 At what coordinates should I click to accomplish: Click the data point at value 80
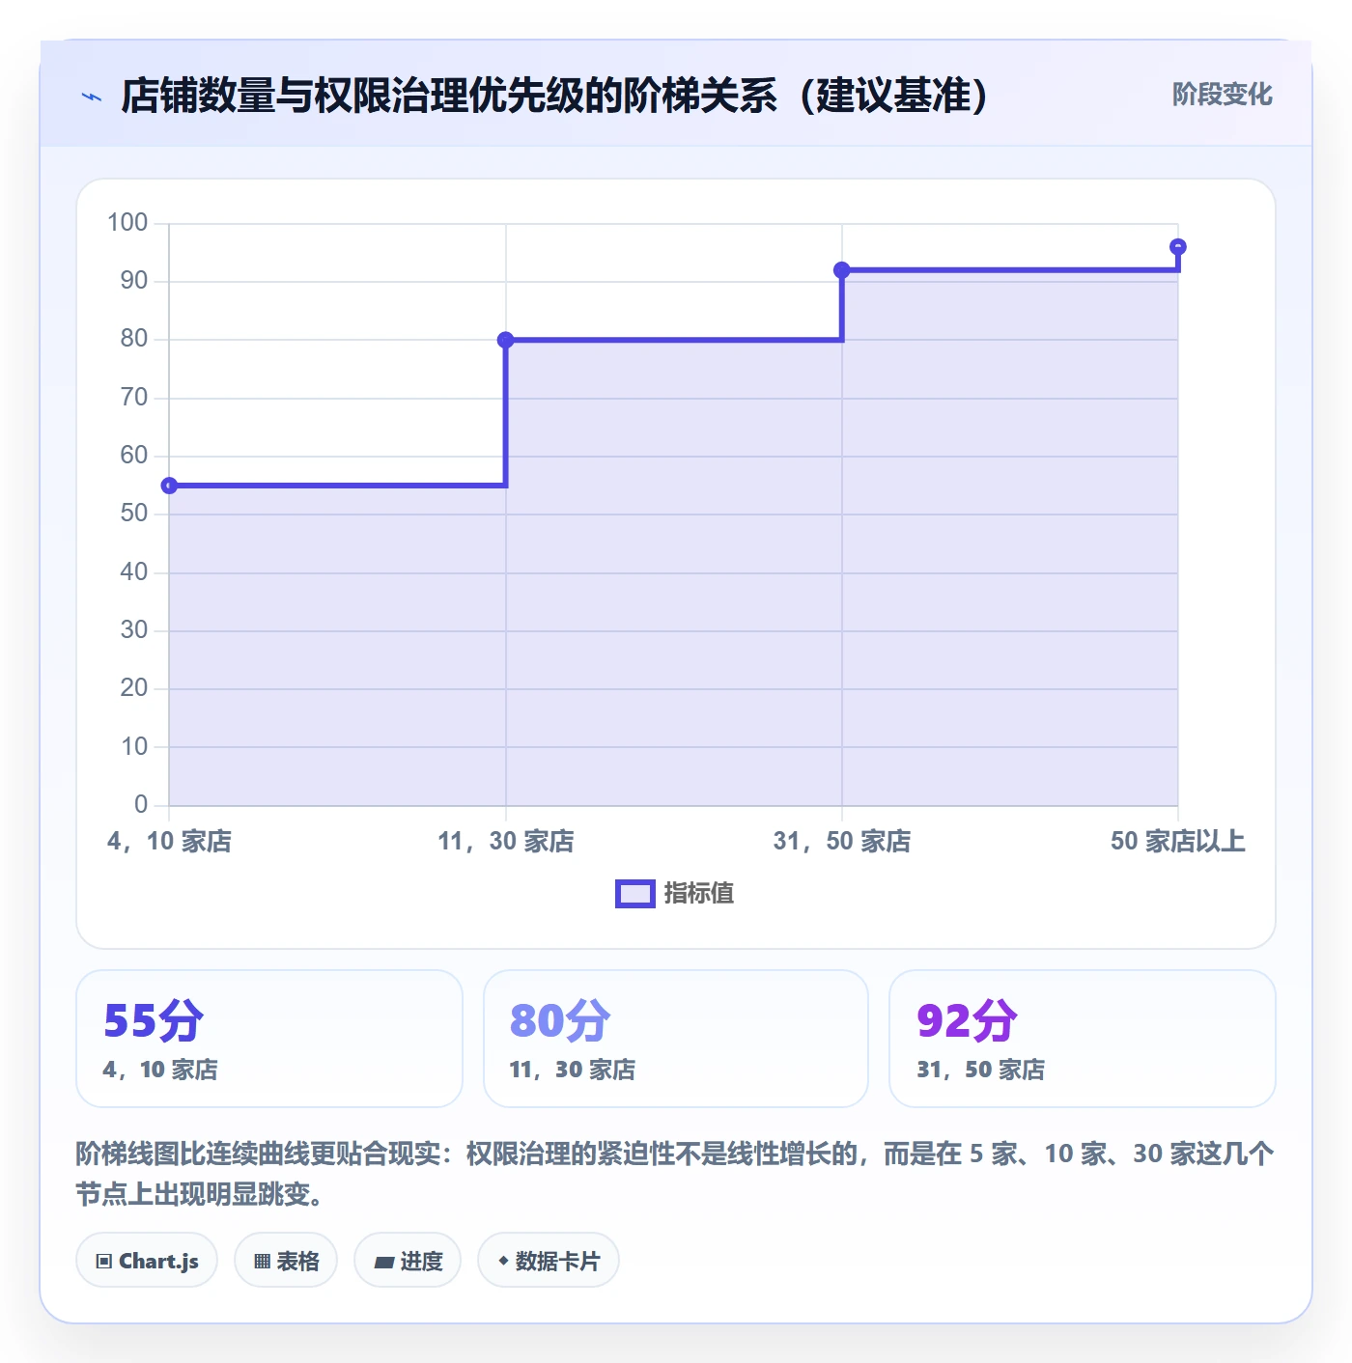pyautogui.click(x=505, y=340)
